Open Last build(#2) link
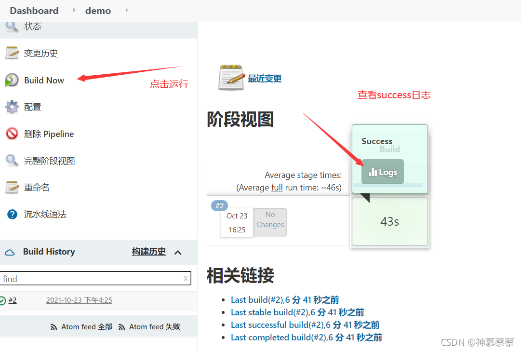Image resolution: width=521 pixels, height=351 pixels. [285, 300]
